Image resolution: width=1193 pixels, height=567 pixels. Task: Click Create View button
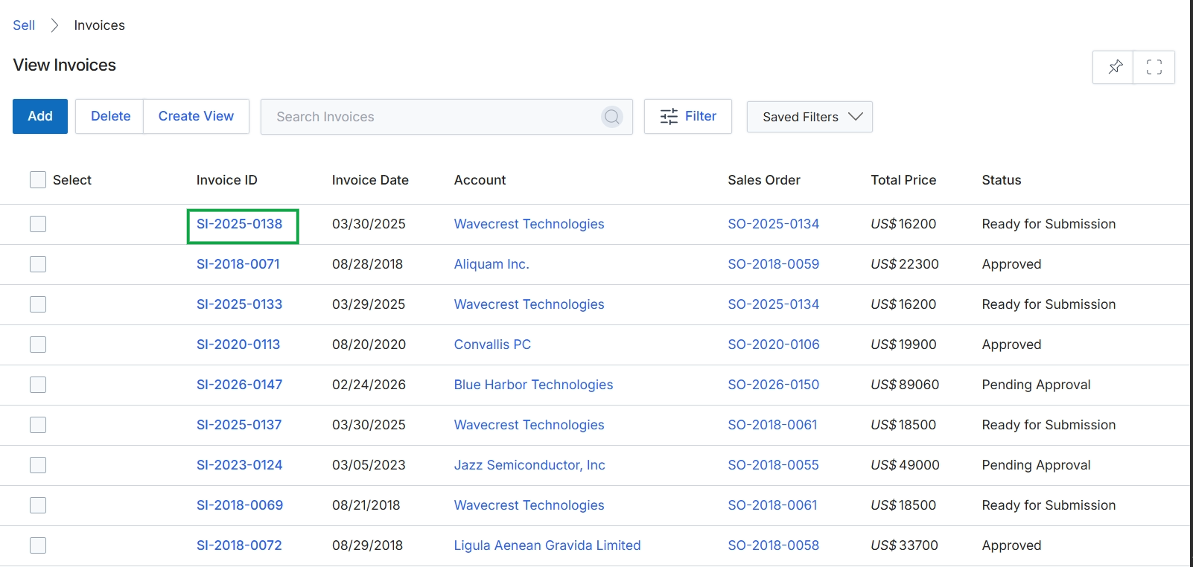(196, 116)
